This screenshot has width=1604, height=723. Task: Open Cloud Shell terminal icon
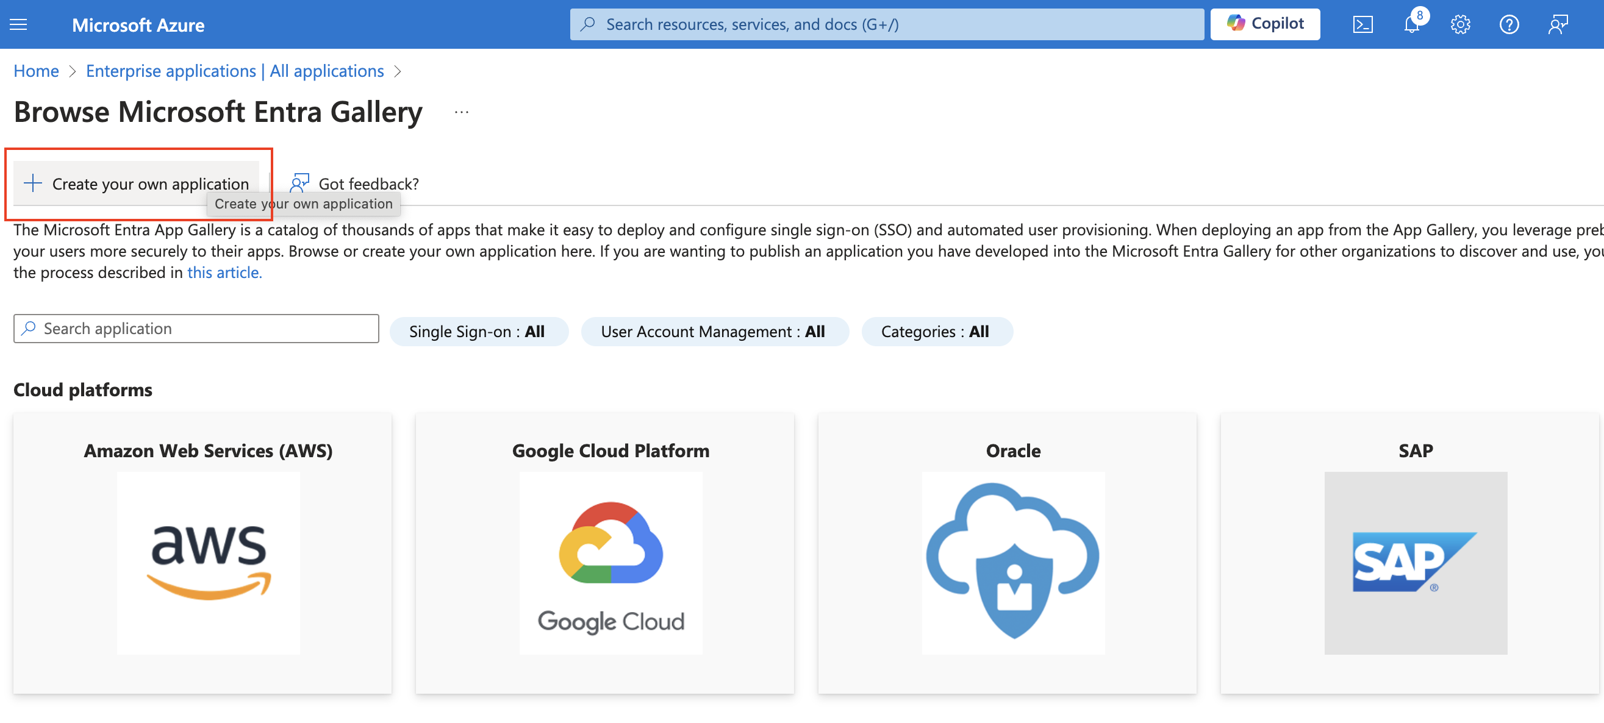point(1362,24)
